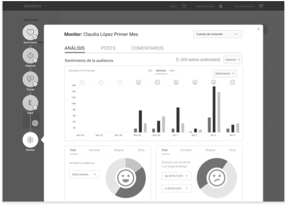The image size is (287, 205).
Task: Toggle the Urgencia checkmark badge
Action: point(35,60)
